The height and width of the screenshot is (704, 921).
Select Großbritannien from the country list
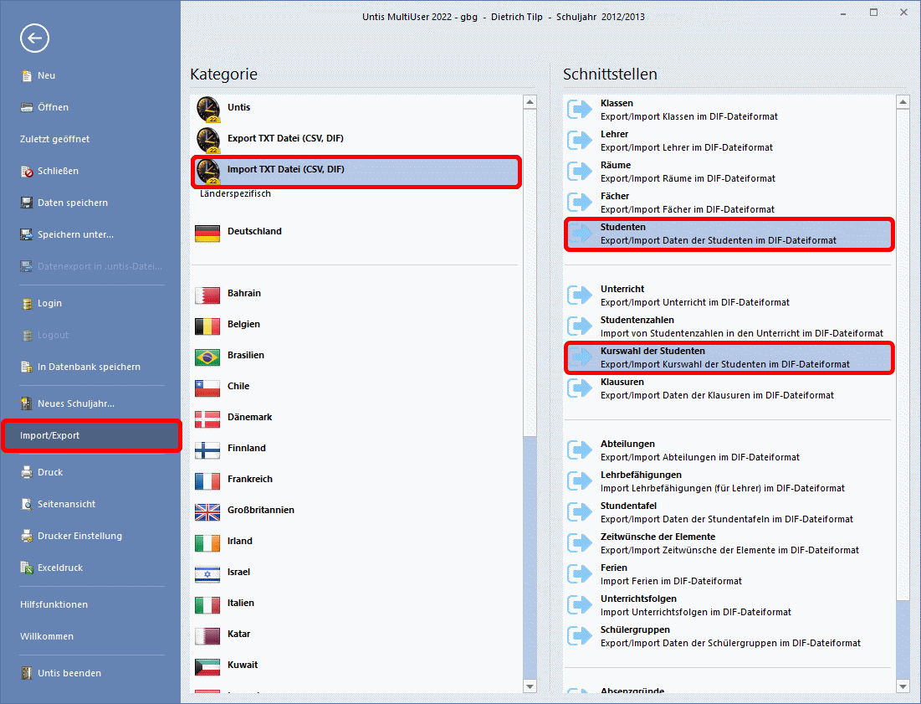pos(260,510)
